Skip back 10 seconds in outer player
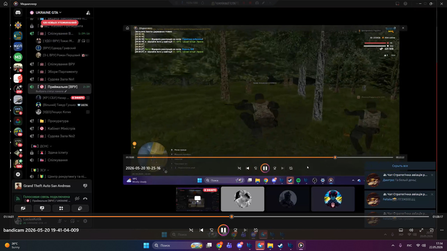This screenshot has height=251, width=447. [211, 230]
